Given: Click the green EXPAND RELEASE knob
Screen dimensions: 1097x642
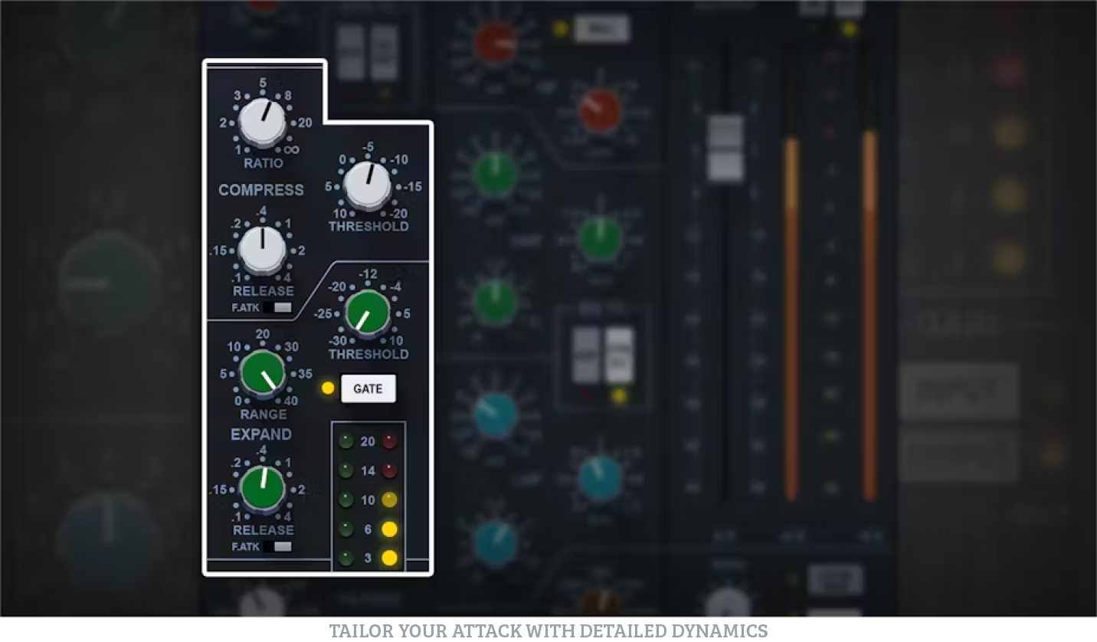Looking at the screenshot, I should click(263, 489).
